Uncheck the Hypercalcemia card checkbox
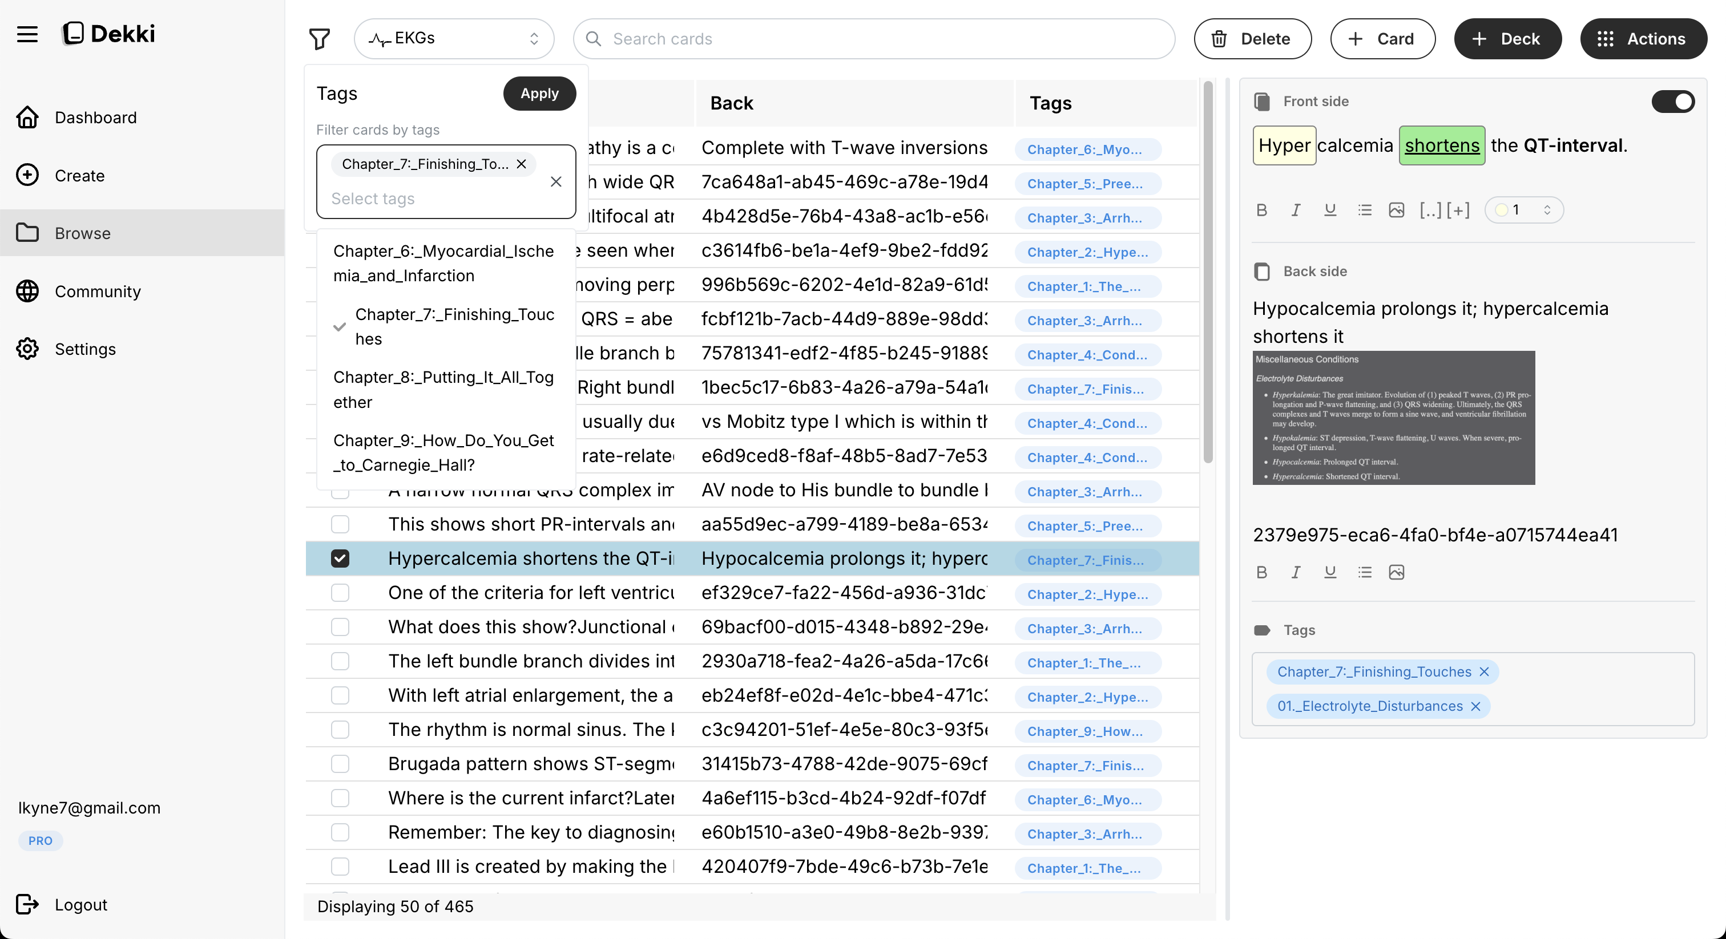Image resolution: width=1726 pixels, height=939 pixels. pyautogui.click(x=340, y=558)
